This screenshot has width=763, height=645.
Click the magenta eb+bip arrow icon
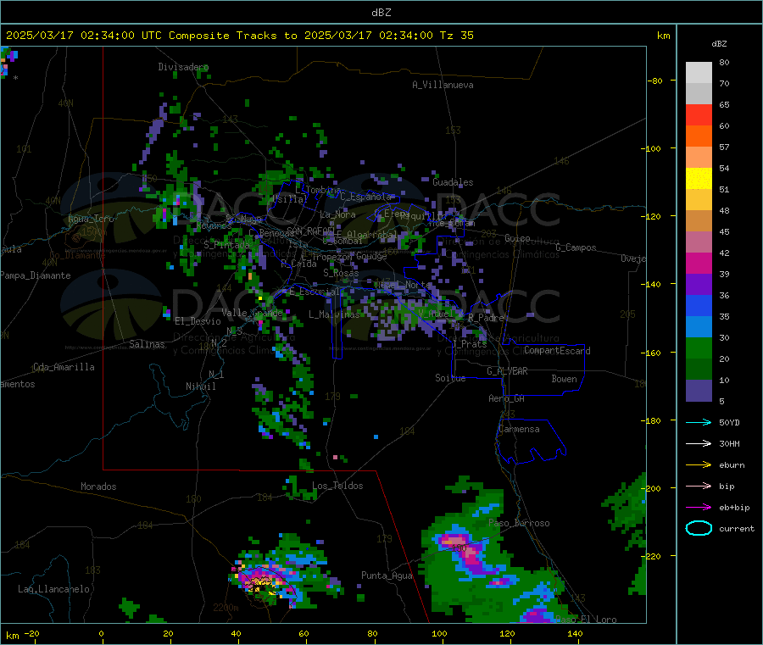pos(699,507)
